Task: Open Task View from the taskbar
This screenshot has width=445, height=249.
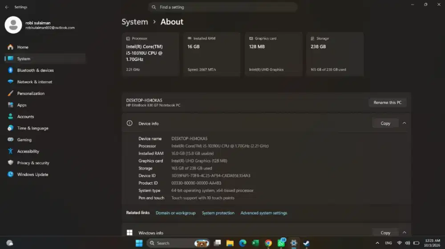Action: (218, 243)
